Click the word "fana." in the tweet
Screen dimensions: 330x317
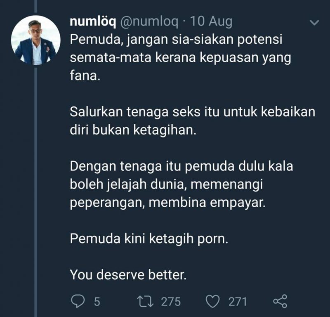coord(85,76)
